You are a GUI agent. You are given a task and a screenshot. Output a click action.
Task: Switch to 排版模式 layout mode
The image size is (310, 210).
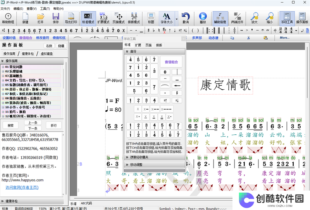pyautogui.click(x=134, y=18)
